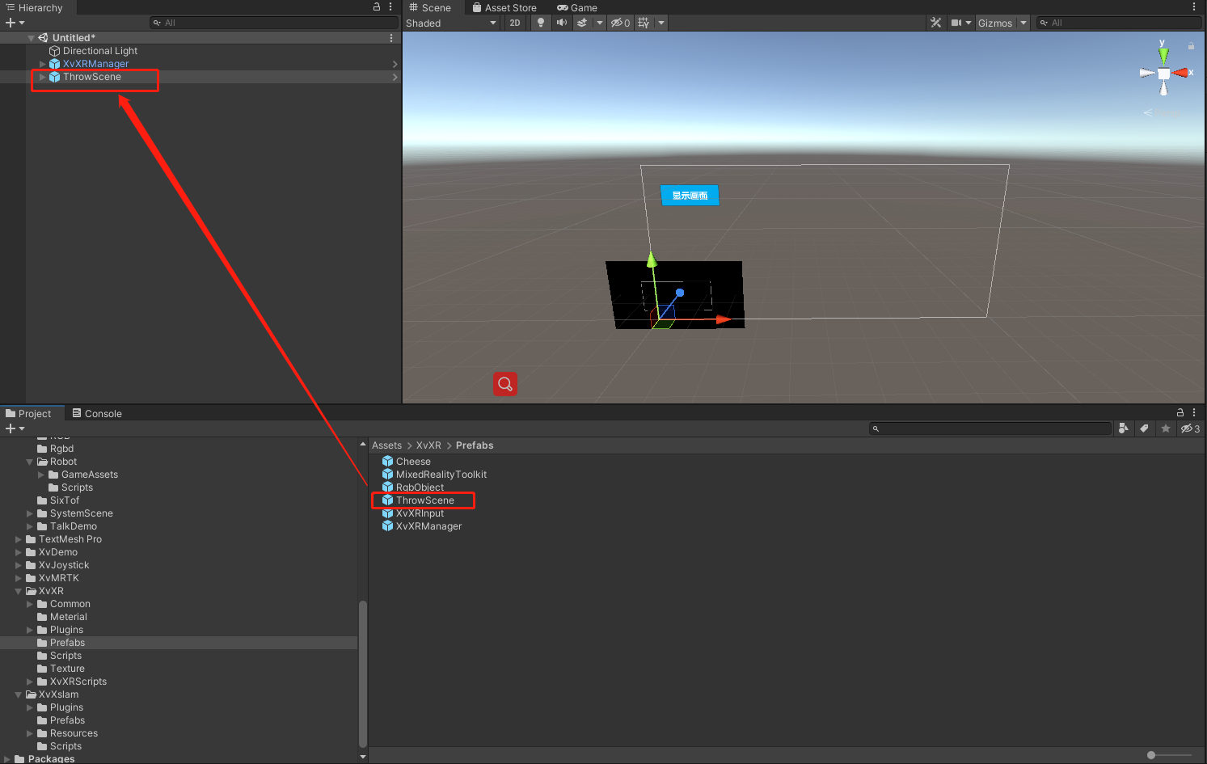
Task: Click the blue 显示画面 button in scene
Action: 690,196
